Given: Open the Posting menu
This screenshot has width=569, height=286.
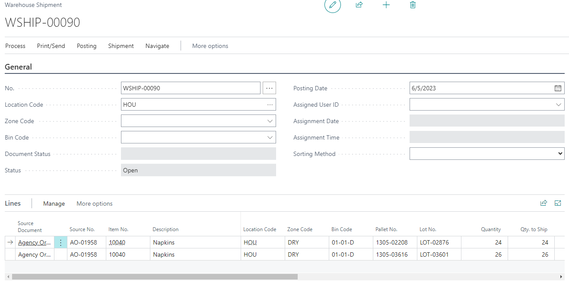Looking at the screenshot, I should (86, 46).
